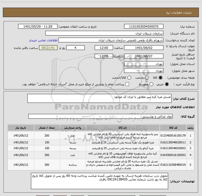Click the ساشه unit cell in row 5
Screen dimensions: 202x196
coord(73,165)
